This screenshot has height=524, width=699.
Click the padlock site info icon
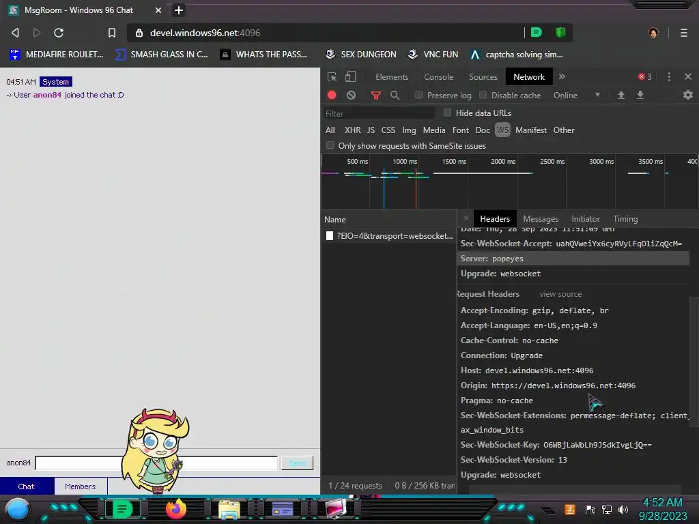139,33
